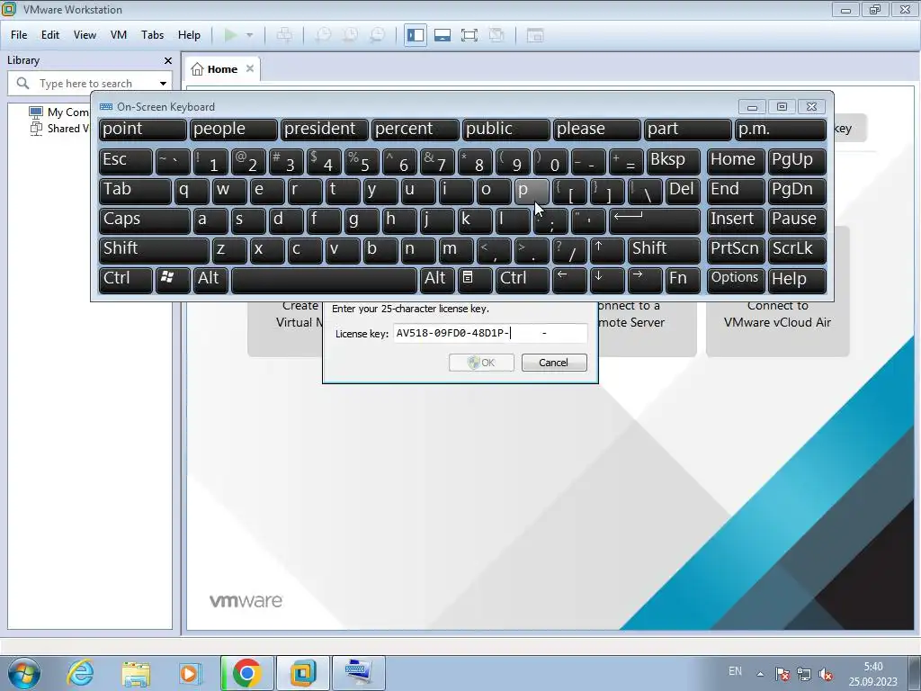Click the Send Ctrl+Alt+Del toolbar icon
This screenshot has height=691, width=921.
pos(284,35)
